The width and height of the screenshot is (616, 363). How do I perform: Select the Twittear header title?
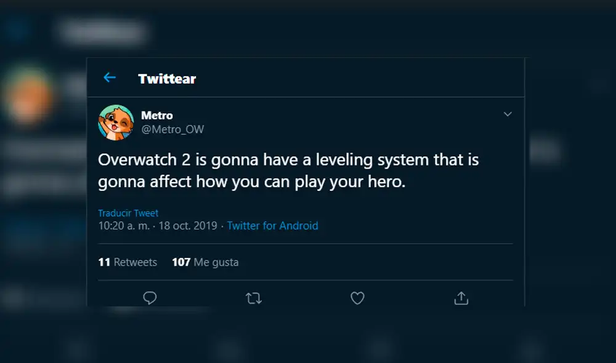click(166, 78)
